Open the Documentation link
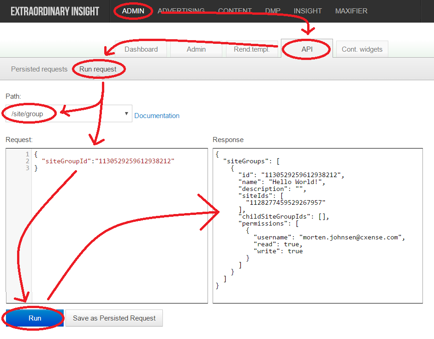Screen dimensions: 434x339 pos(157,116)
